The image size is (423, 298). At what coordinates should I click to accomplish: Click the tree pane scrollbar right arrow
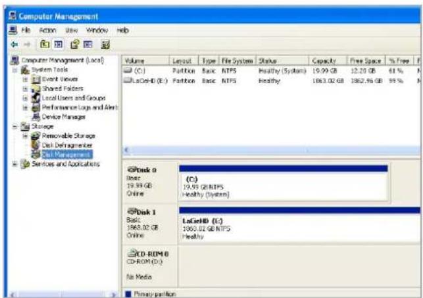coord(114,295)
